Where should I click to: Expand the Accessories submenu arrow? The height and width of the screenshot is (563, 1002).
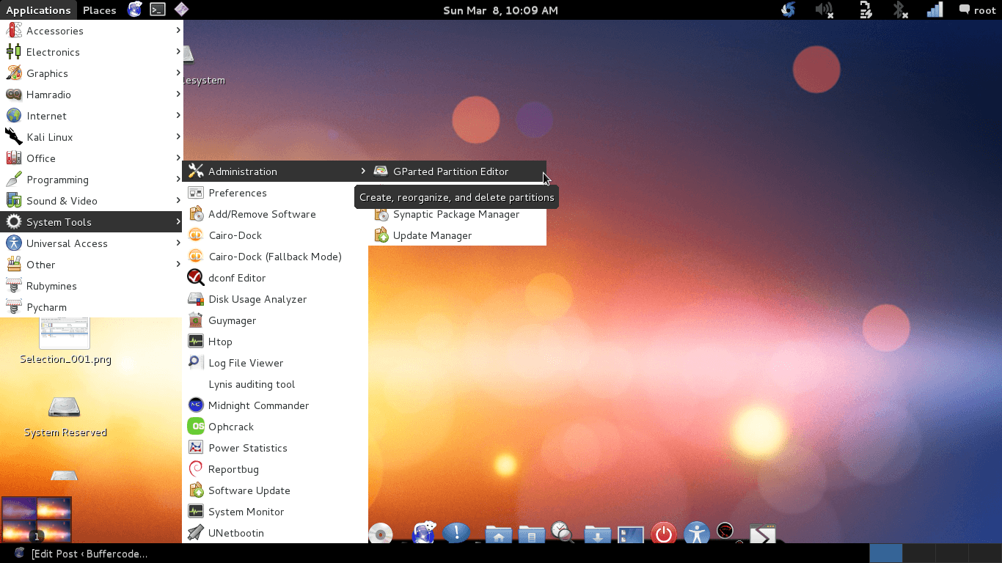178,31
